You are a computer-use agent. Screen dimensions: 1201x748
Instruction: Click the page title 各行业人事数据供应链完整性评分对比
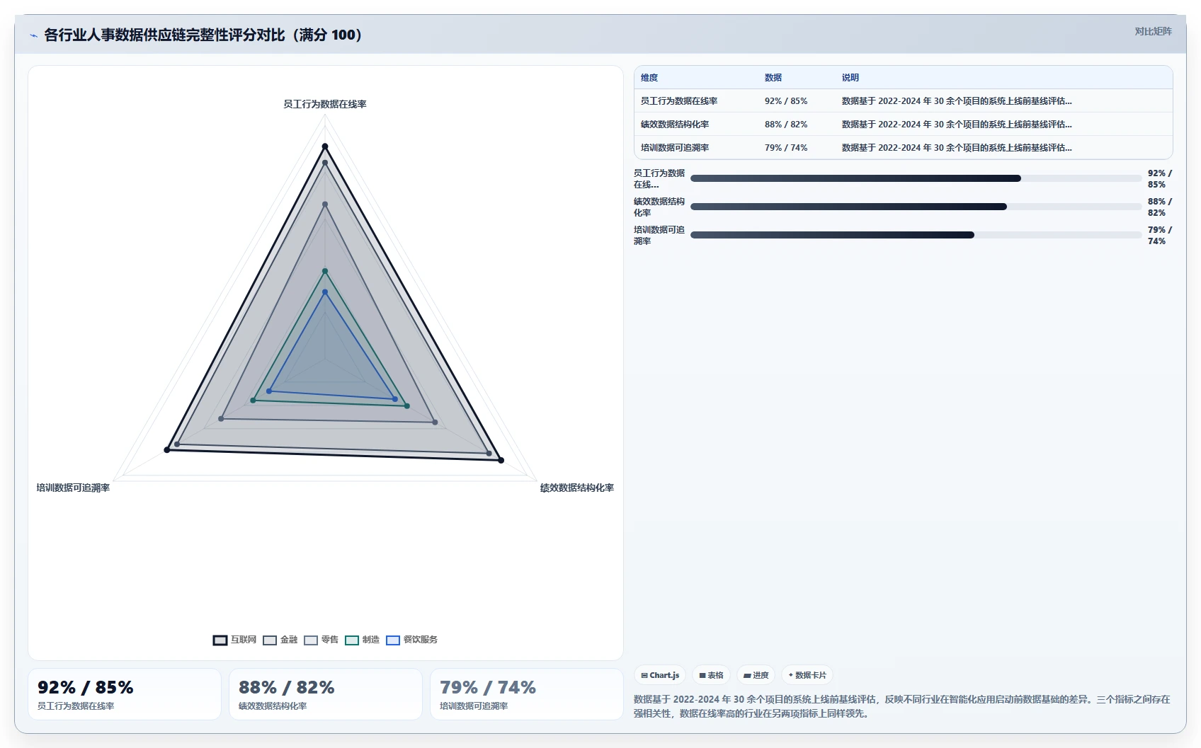(203, 35)
